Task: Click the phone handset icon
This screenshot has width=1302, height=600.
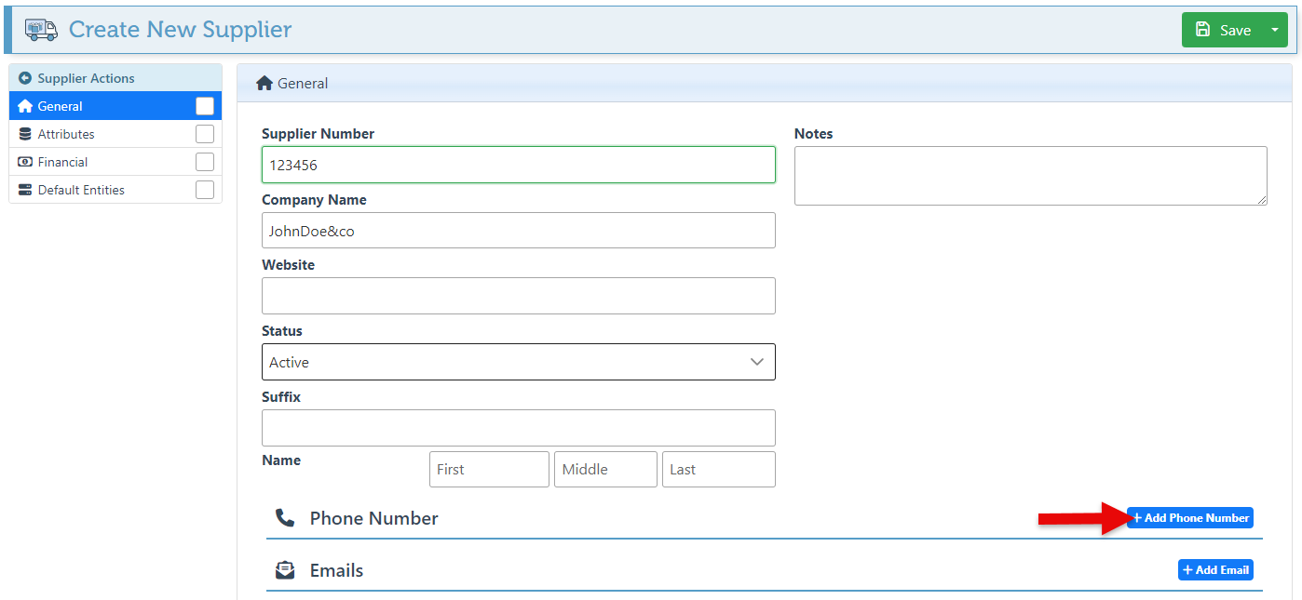Action: 284,518
